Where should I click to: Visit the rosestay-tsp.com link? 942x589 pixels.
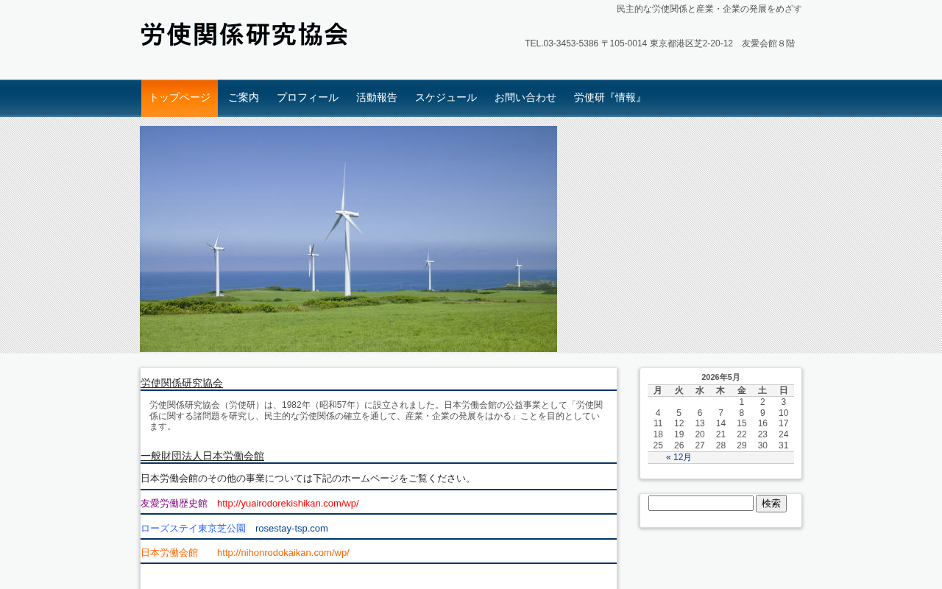(291, 529)
